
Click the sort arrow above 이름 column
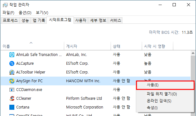tap(31, 43)
